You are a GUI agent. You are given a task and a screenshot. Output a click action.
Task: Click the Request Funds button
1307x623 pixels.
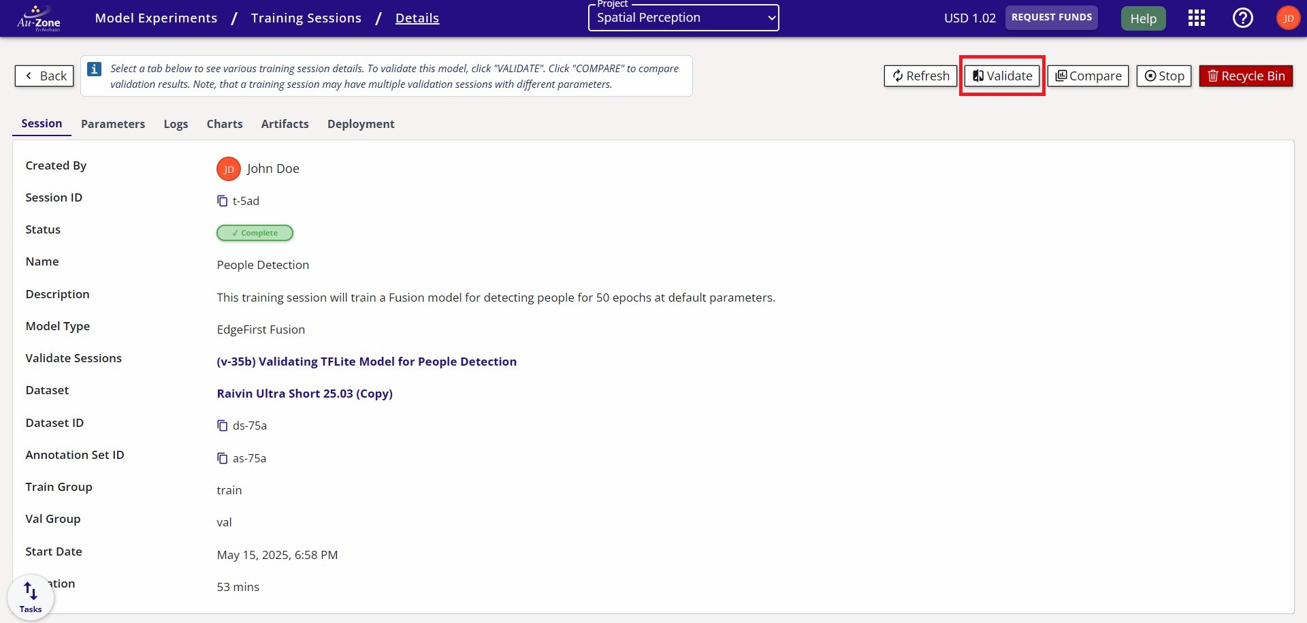click(1051, 18)
